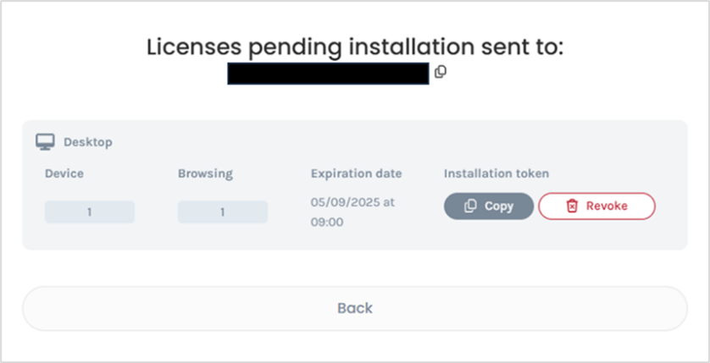The width and height of the screenshot is (710, 363).
Task: Click the Desktop monitor icon
Action: (x=45, y=142)
